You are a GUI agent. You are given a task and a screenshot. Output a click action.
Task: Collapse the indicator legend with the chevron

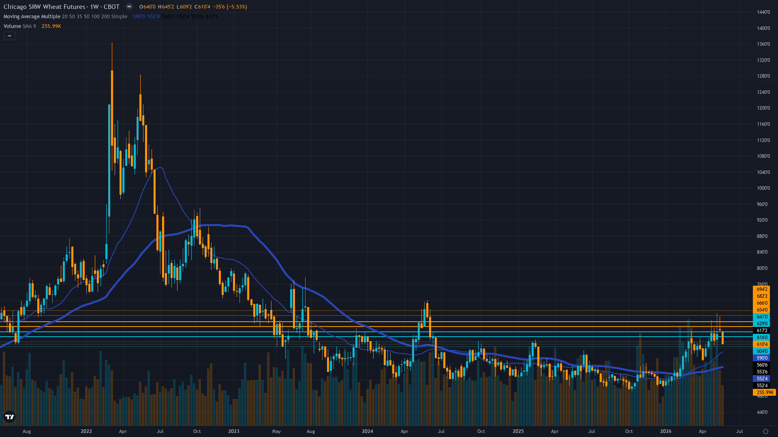point(10,36)
